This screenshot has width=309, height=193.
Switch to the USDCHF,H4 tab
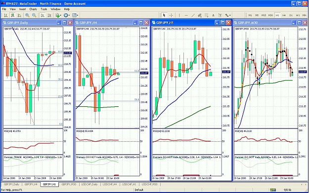[x=110, y=184]
